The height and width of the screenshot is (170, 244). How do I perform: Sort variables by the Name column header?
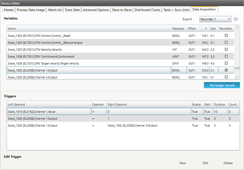88,29
